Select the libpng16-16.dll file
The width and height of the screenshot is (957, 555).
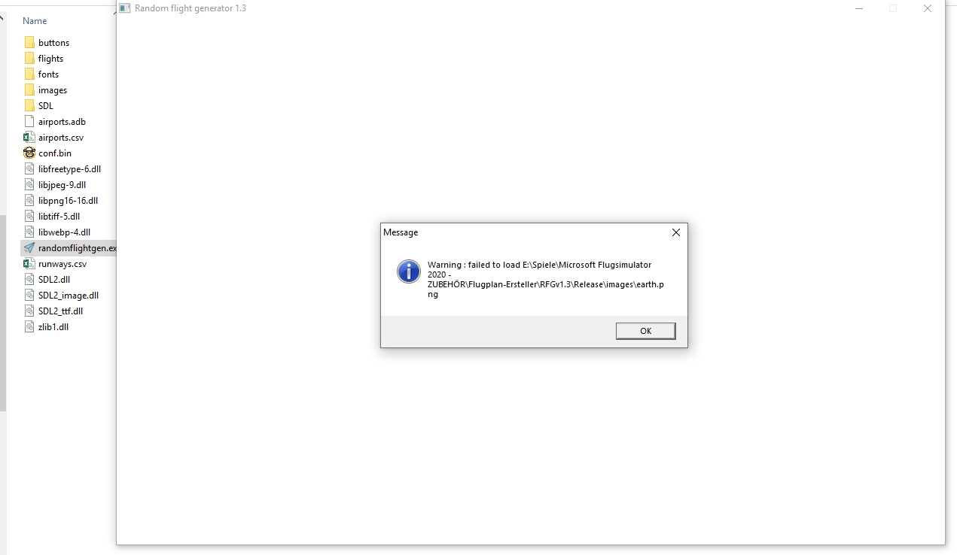[68, 201]
